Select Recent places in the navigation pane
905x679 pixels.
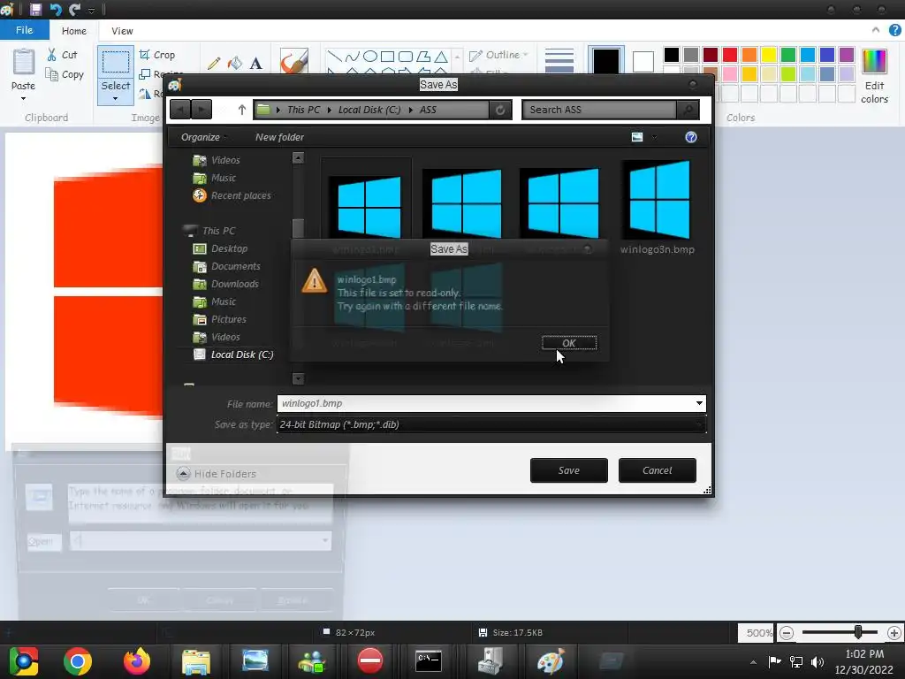click(232, 195)
